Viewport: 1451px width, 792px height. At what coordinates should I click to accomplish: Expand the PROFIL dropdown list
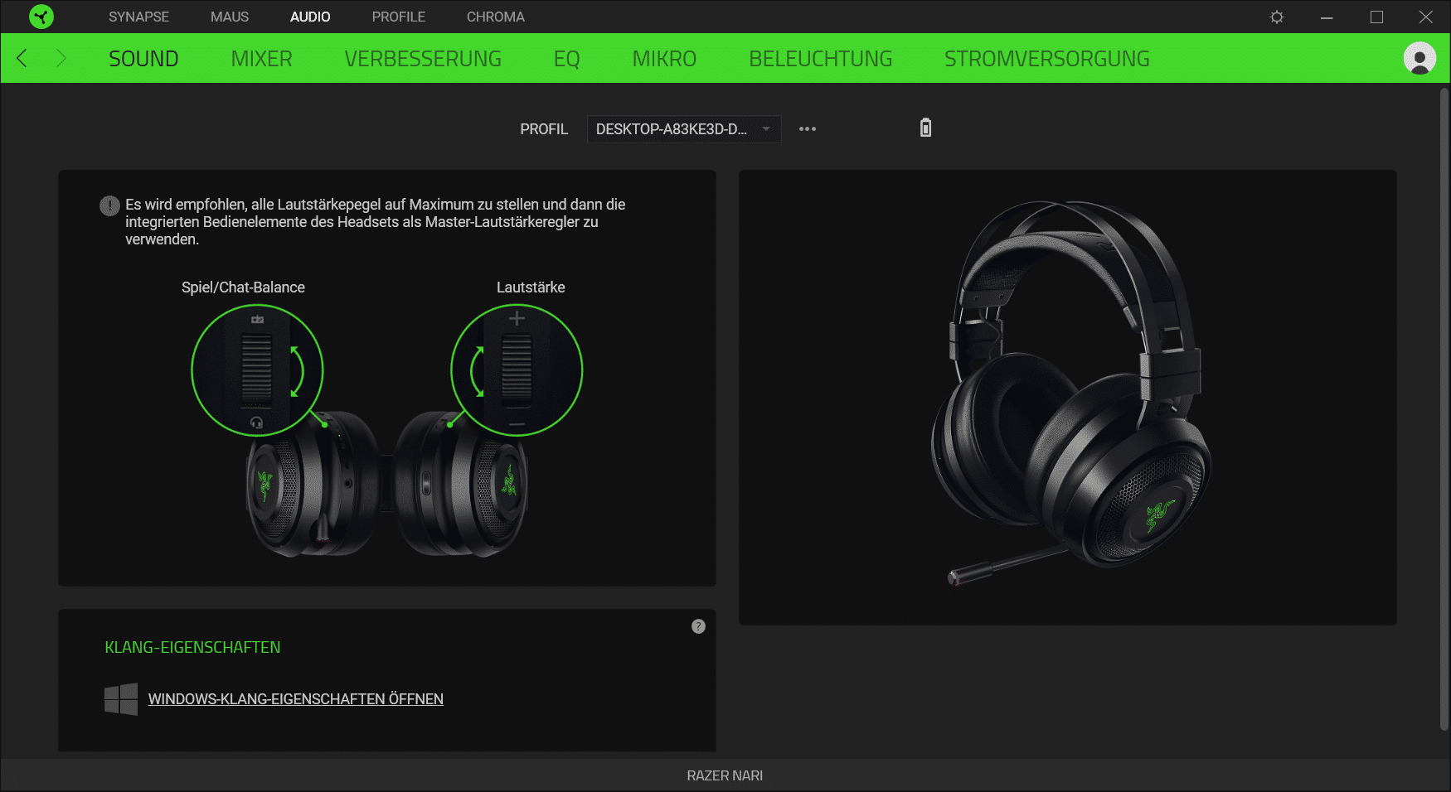pos(683,129)
